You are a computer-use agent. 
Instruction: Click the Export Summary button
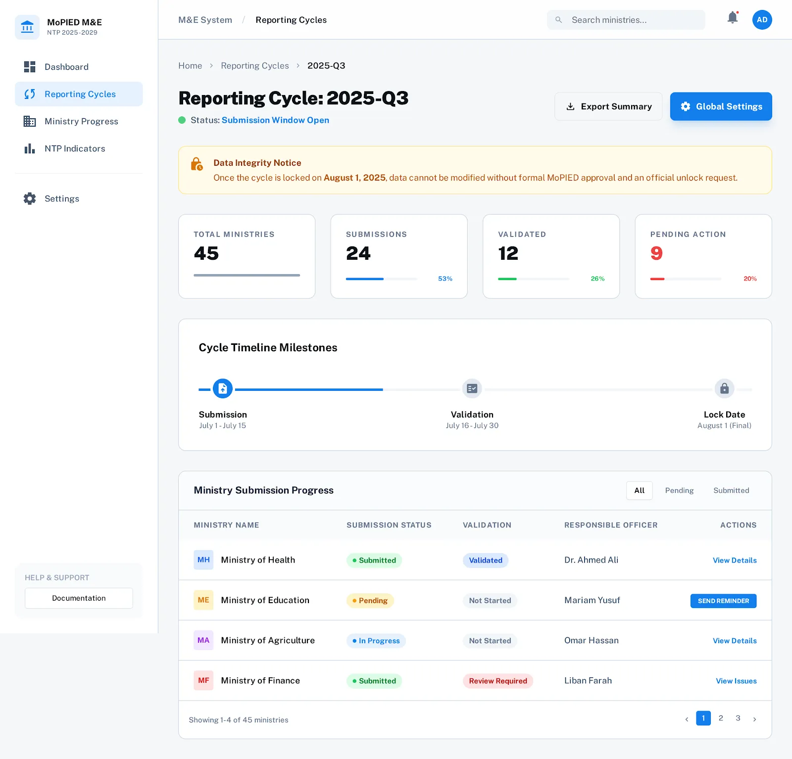[608, 106]
